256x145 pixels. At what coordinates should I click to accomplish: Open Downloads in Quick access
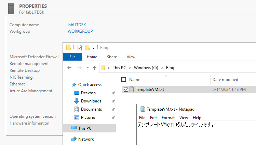click(91, 101)
